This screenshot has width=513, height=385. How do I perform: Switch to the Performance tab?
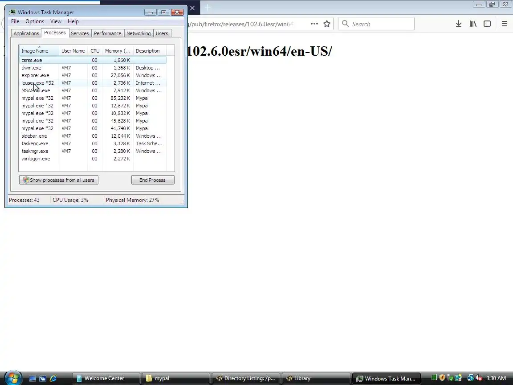[107, 33]
